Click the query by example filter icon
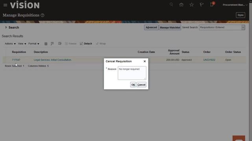252x141 pixels. click(x=60, y=43)
